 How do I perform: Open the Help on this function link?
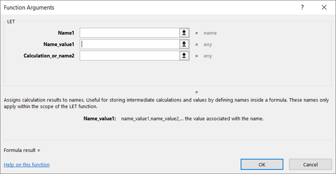(x=27, y=165)
